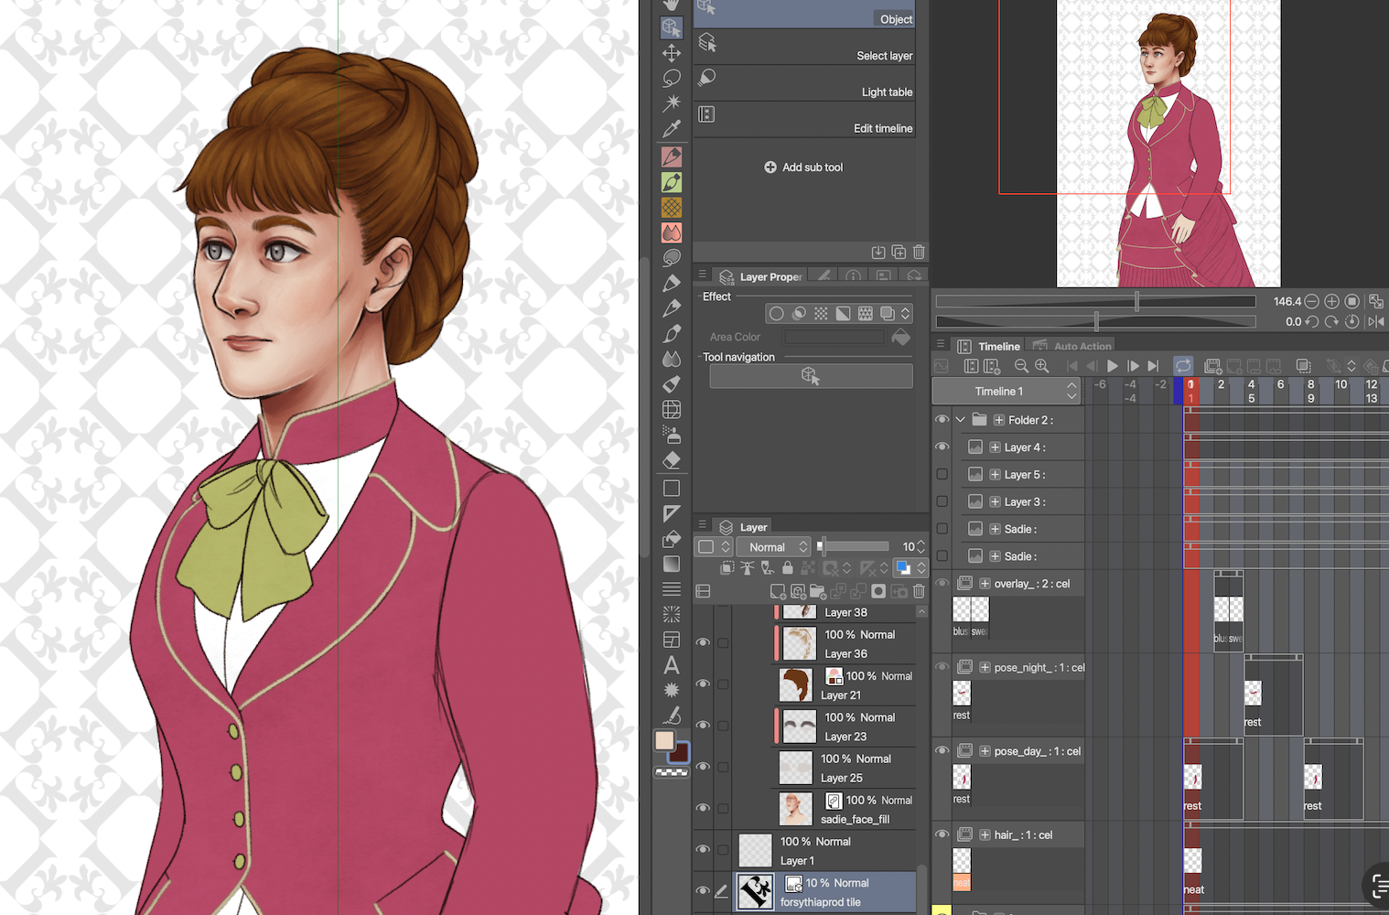The width and height of the screenshot is (1389, 915).
Task: Expand the overlay_ cel track plus box
Action: coord(985,584)
